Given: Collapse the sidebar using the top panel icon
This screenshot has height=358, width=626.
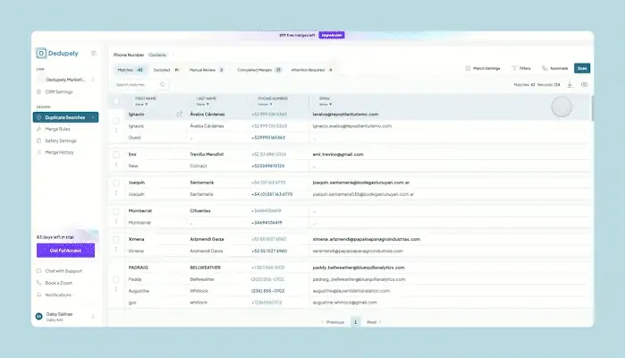Looking at the screenshot, I should [93, 53].
